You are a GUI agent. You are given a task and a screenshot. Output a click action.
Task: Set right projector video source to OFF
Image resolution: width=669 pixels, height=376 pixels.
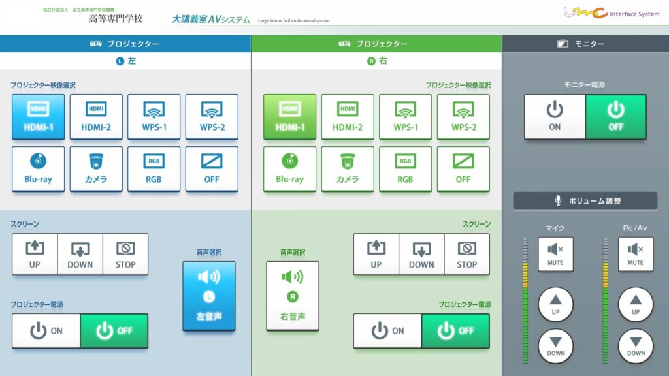[463, 169]
